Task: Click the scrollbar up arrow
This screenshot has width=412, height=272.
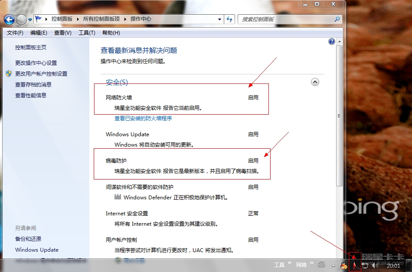Action: pos(340,42)
